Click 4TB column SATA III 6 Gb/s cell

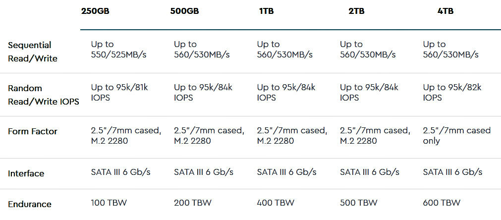coord(453,172)
